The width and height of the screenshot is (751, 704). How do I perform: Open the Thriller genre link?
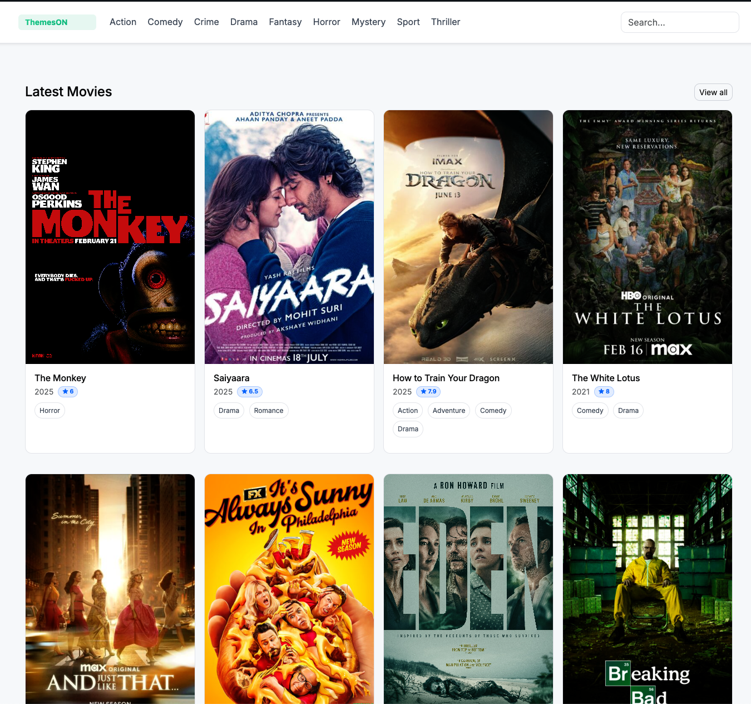click(x=446, y=22)
